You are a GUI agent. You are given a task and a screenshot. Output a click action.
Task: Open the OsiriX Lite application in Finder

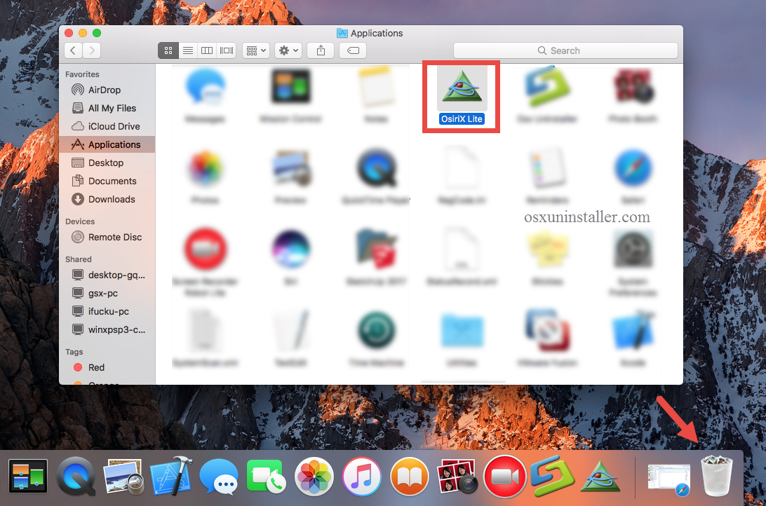point(461,88)
